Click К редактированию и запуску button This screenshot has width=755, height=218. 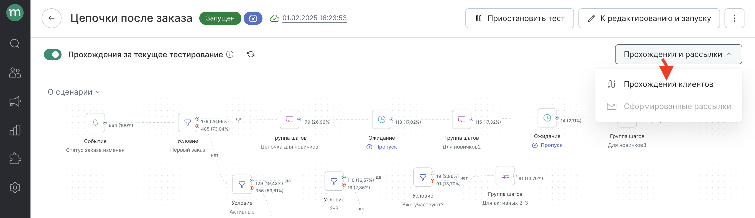click(x=649, y=18)
